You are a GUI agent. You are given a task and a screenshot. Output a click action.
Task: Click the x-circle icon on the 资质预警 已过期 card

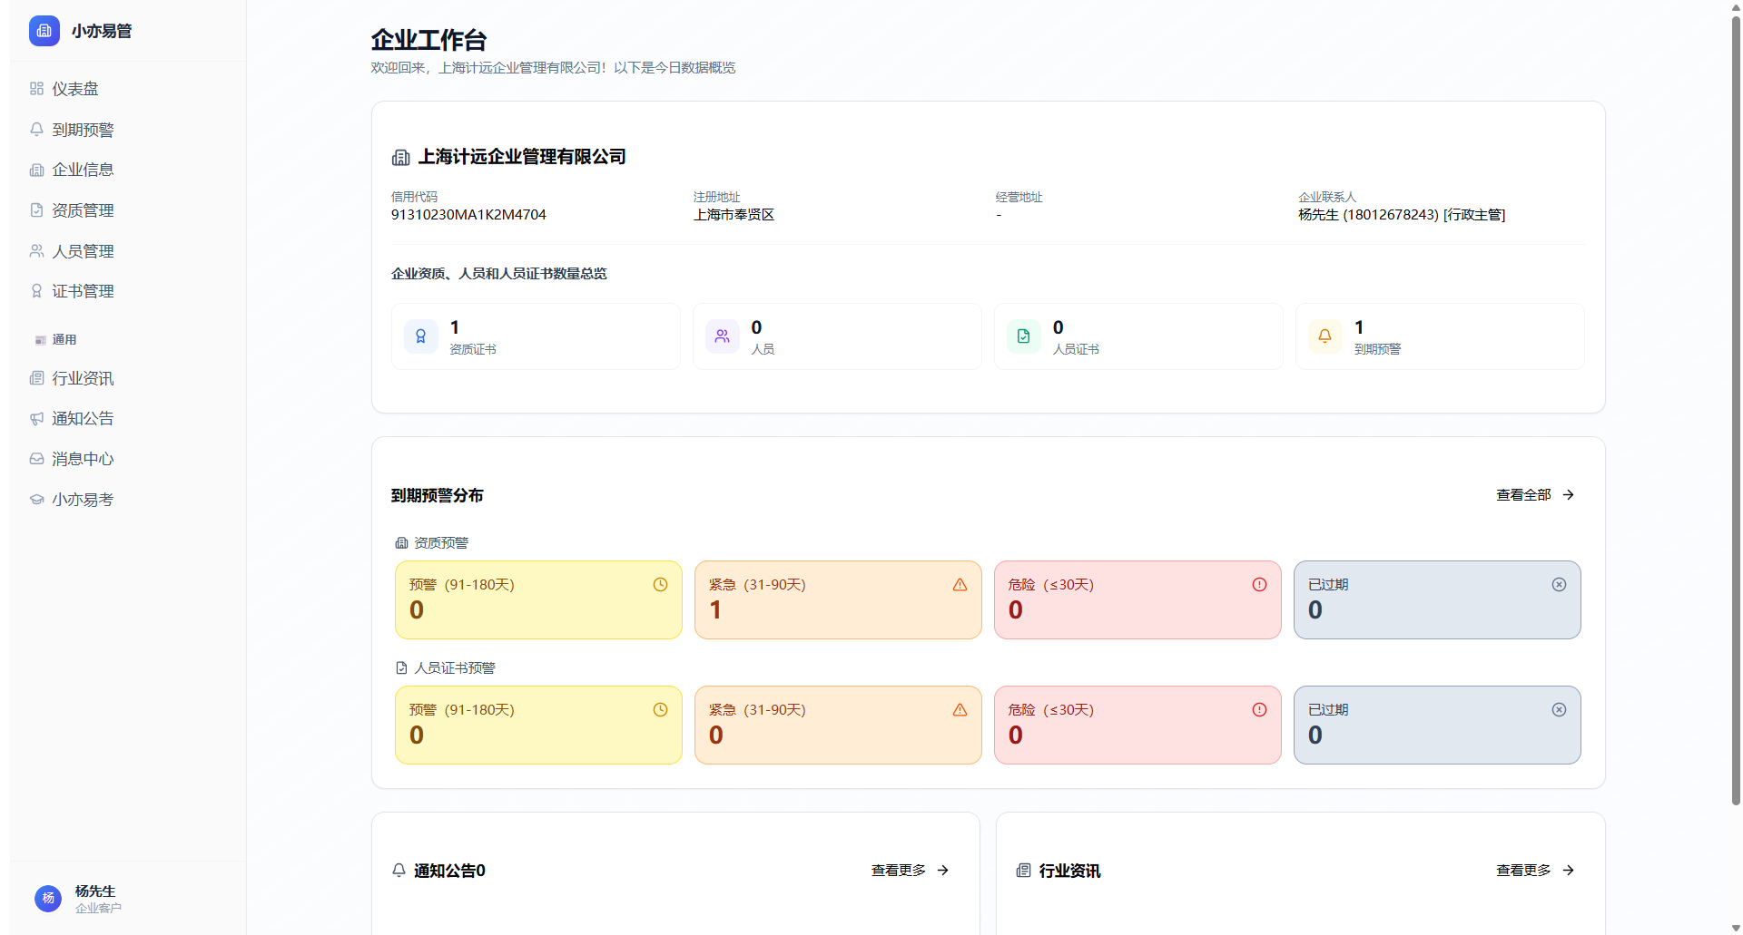[1559, 585]
